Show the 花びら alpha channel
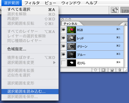 [64, 63]
